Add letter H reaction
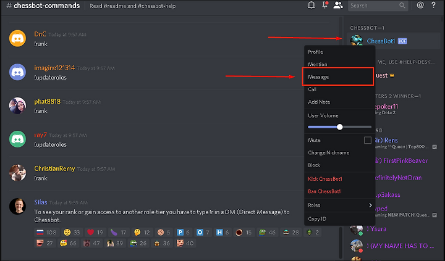 [222, 233]
